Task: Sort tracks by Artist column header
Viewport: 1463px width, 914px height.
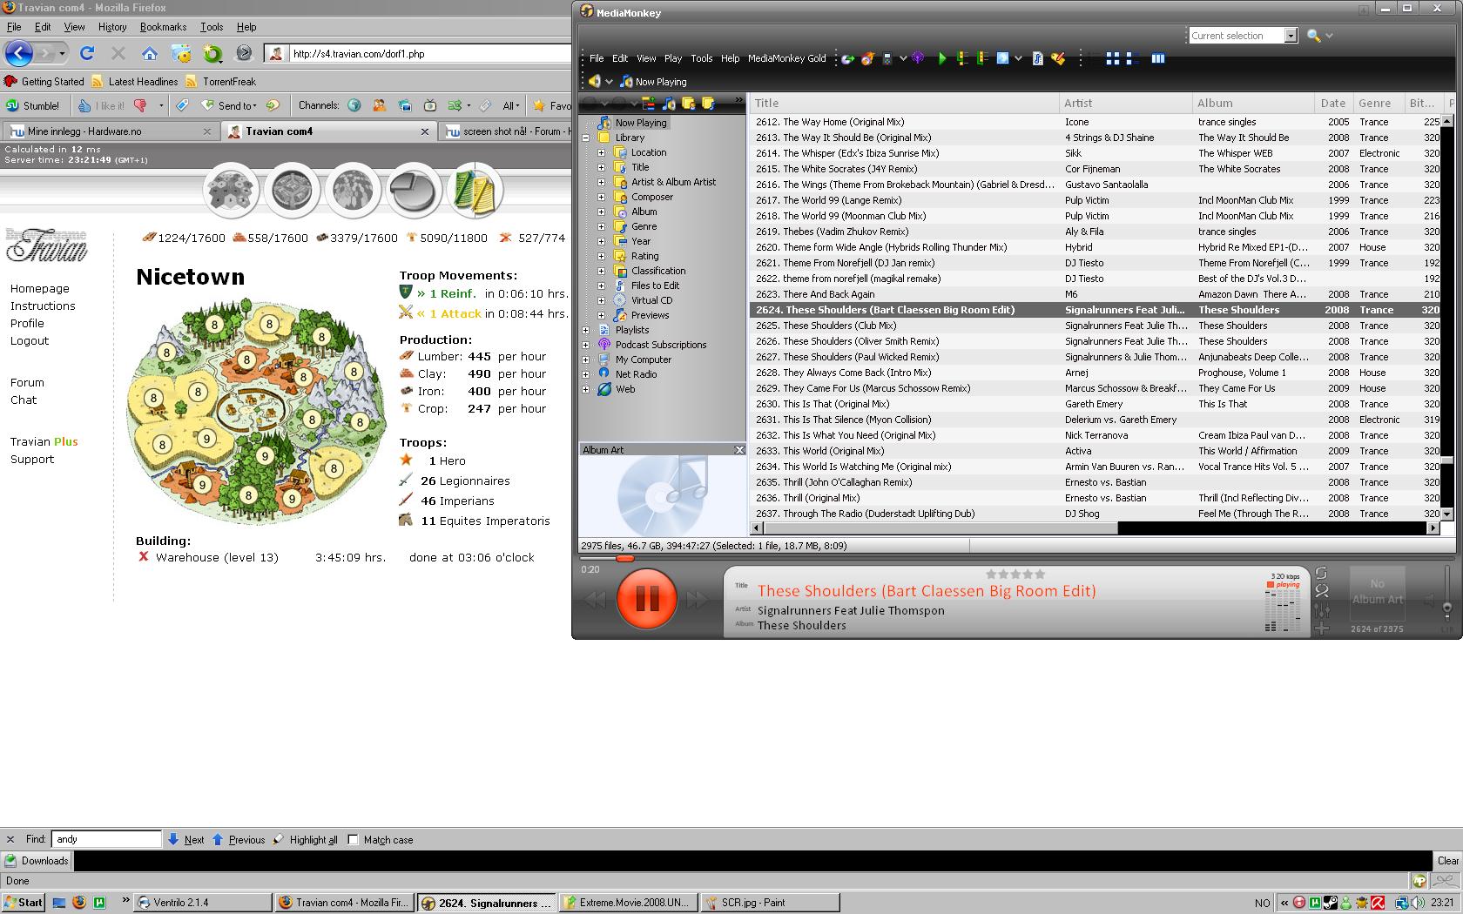Action: (x=1124, y=103)
